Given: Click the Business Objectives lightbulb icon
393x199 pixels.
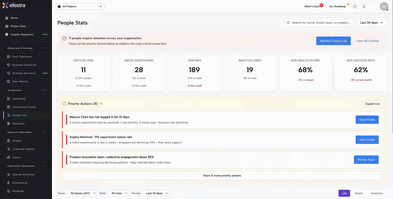Looking at the screenshot, I should click(9, 65).
